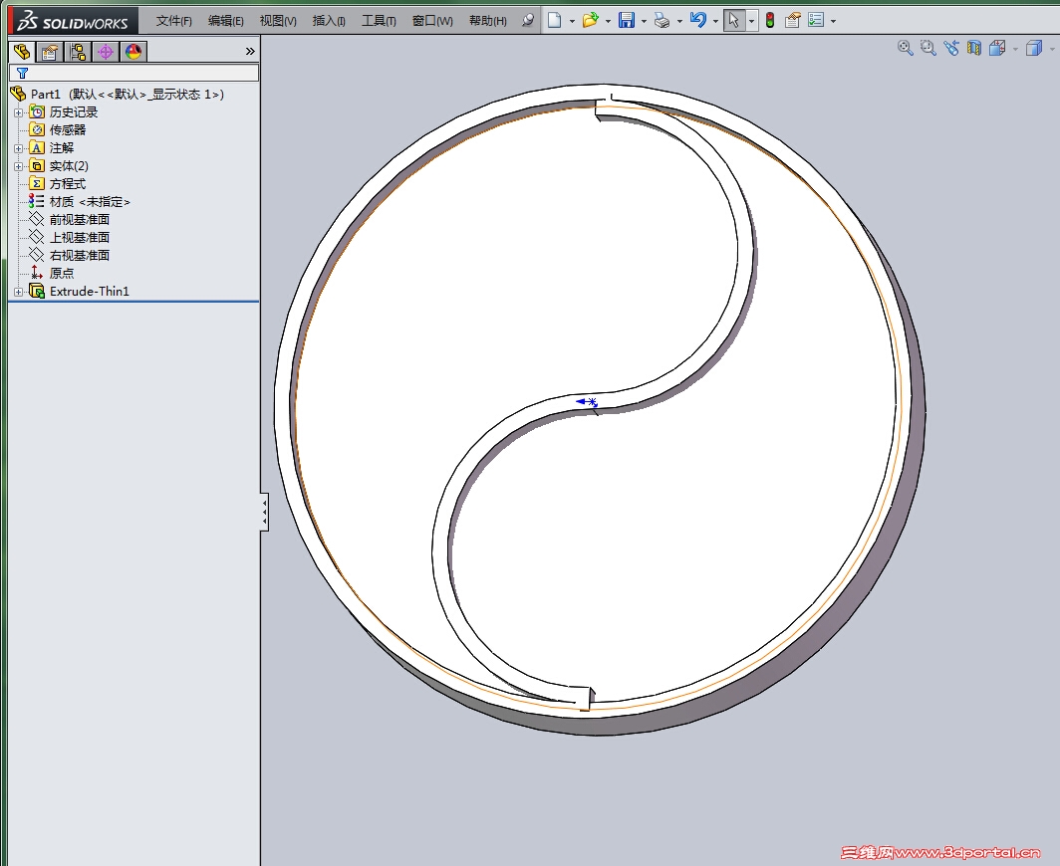Open the 插入(I) menu
The height and width of the screenshot is (866, 1060).
click(x=329, y=21)
